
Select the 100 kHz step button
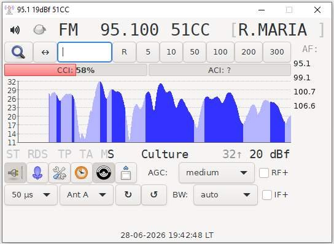(220, 52)
